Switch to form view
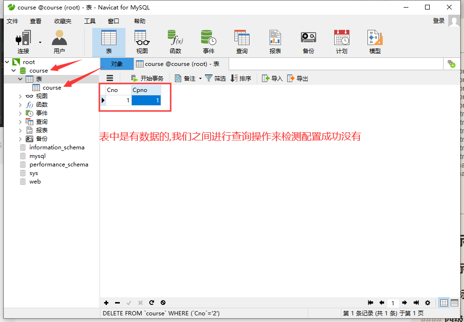This screenshot has height=322, width=464. click(x=454, y=303)
